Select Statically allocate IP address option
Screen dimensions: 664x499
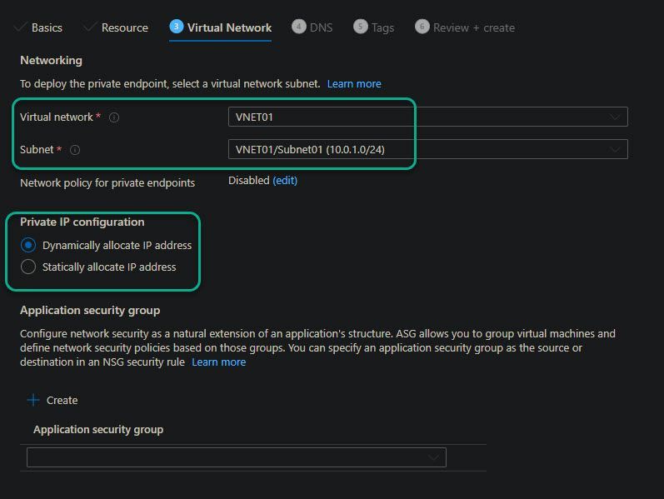tap(28, 267)
